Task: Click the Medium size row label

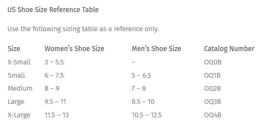Action: (20, 89)
